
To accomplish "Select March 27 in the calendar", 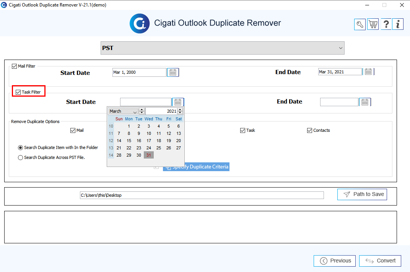I will 179,148.
